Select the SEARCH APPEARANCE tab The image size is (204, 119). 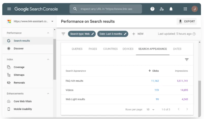(152, 49)
